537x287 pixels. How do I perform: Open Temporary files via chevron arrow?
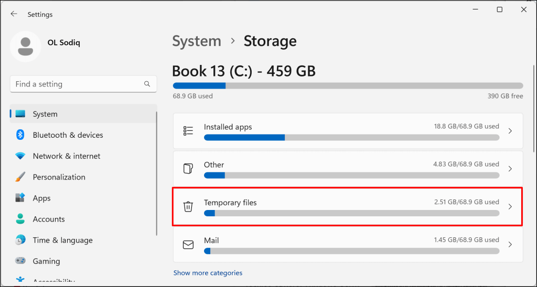pos(510,207)
